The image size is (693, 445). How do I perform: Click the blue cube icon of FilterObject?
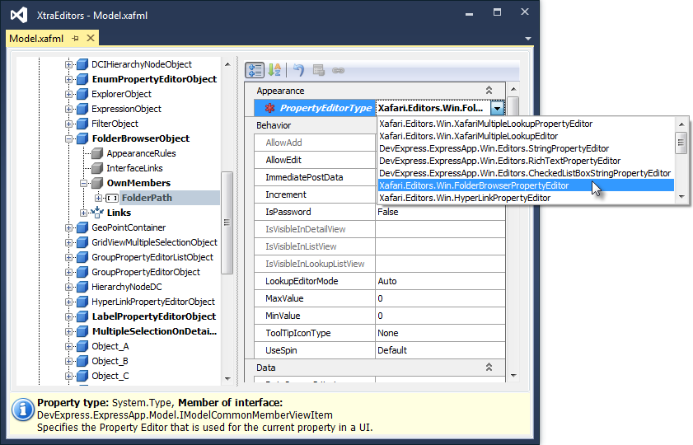click(x=82, y=124)
